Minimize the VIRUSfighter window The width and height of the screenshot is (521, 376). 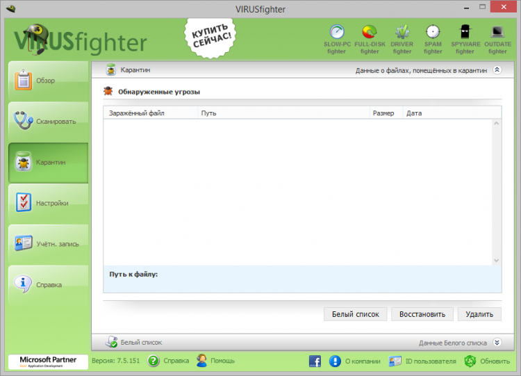click(x=467, y=8)
